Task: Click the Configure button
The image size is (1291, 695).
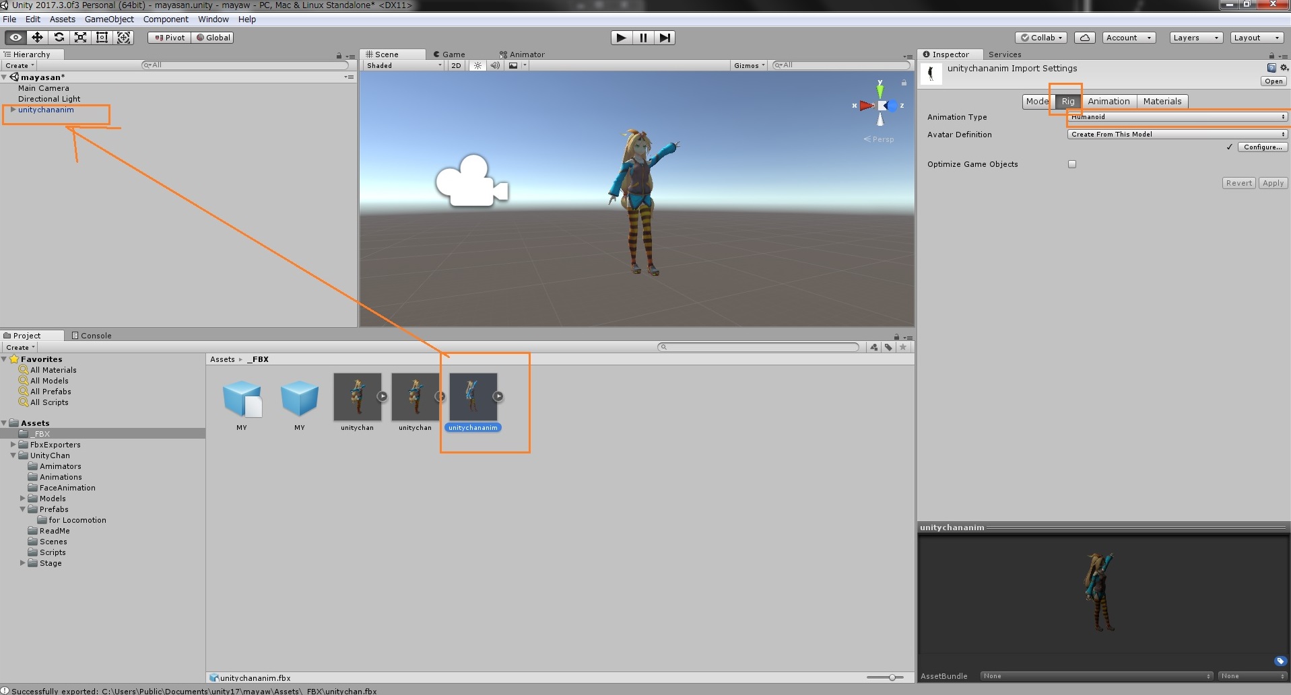Action: [1263, 147]
